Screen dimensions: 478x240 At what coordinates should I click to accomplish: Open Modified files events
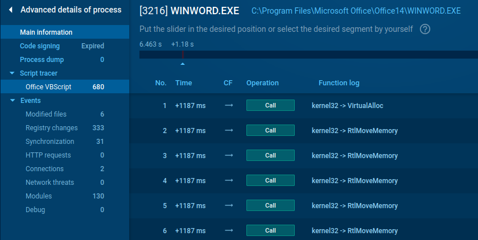pyautogui.click(x=46, y=114)
